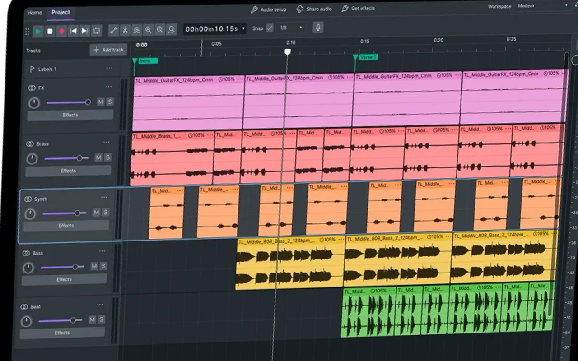This screenshot has width=578, height=361.
Task: Click the Synth track volume slider
Action: point(64,213)
